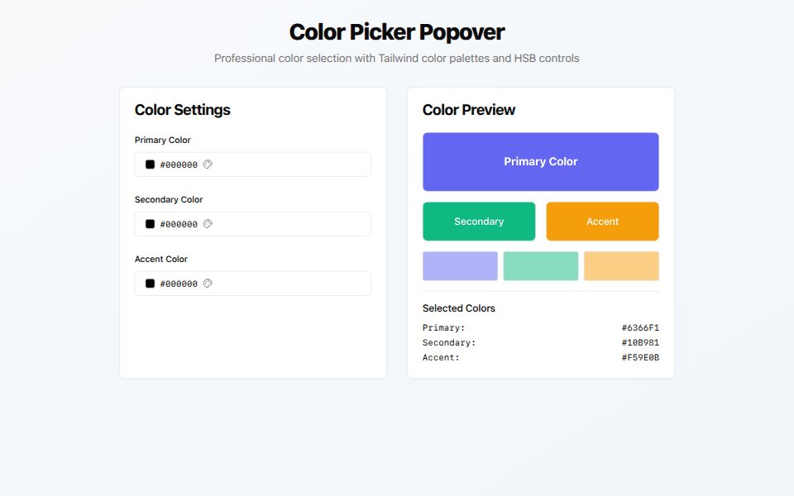Open the palette picker for Accent Color

click(207, 283)
